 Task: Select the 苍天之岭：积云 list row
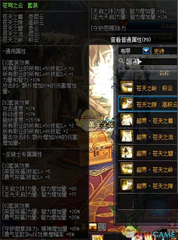click(x=148, y=88)
